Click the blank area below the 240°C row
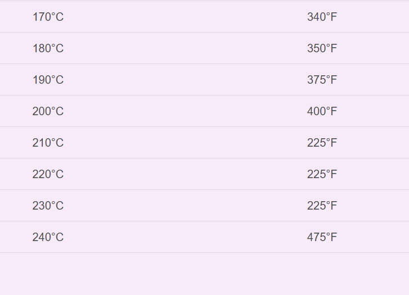Screen dimensions: 409x295 click(204, 274)
